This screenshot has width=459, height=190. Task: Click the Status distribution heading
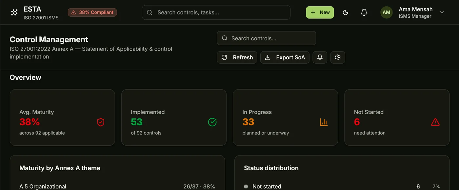[x=271, y=168]
